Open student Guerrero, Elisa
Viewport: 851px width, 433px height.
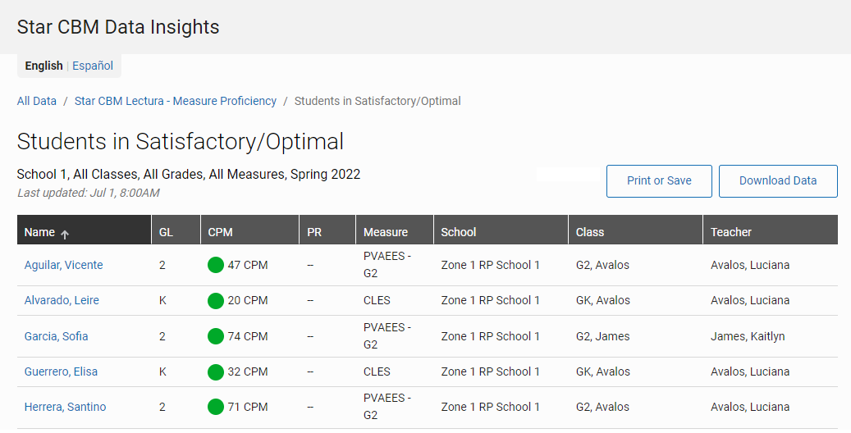click(61, 371)
